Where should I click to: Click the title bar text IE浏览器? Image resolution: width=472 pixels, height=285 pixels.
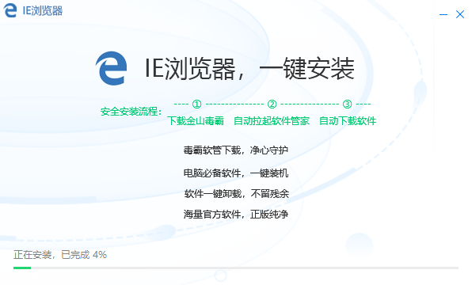43,11
